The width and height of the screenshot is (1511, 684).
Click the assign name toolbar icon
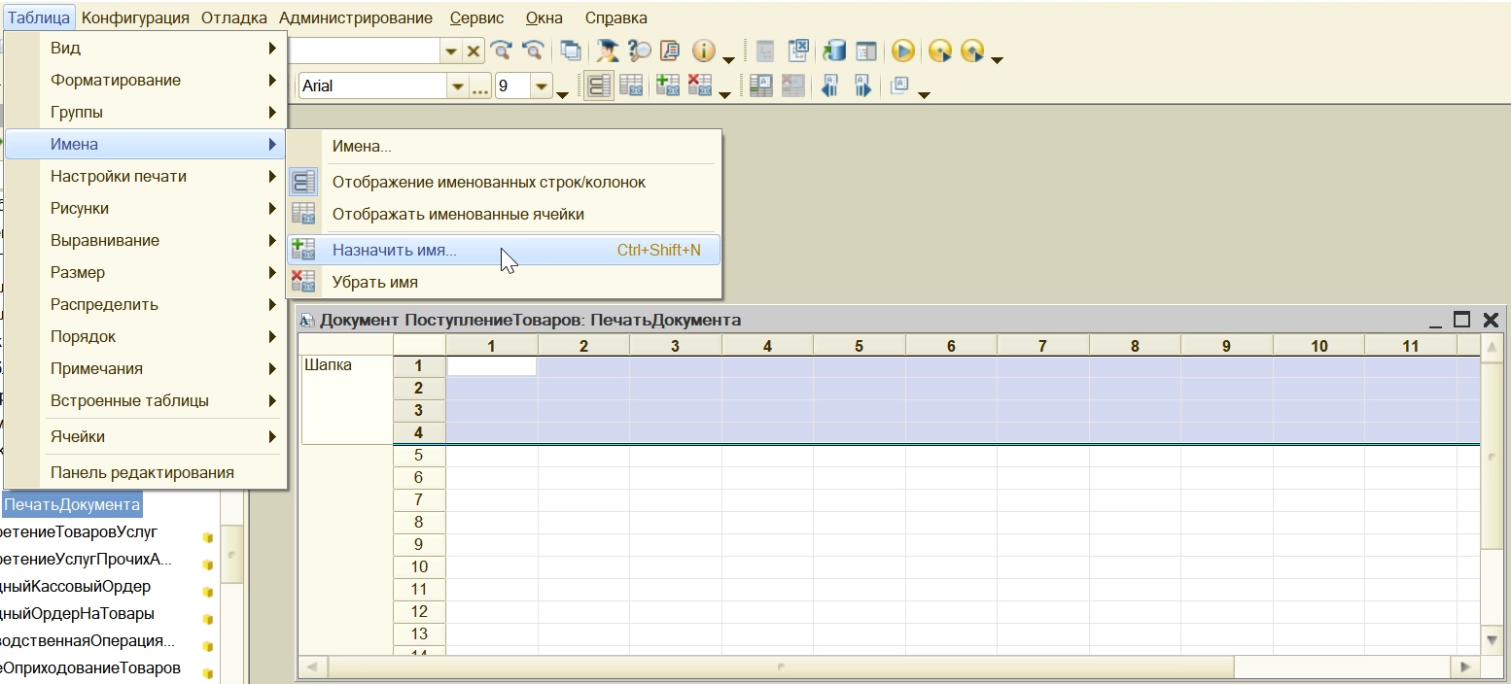point(667,85)
